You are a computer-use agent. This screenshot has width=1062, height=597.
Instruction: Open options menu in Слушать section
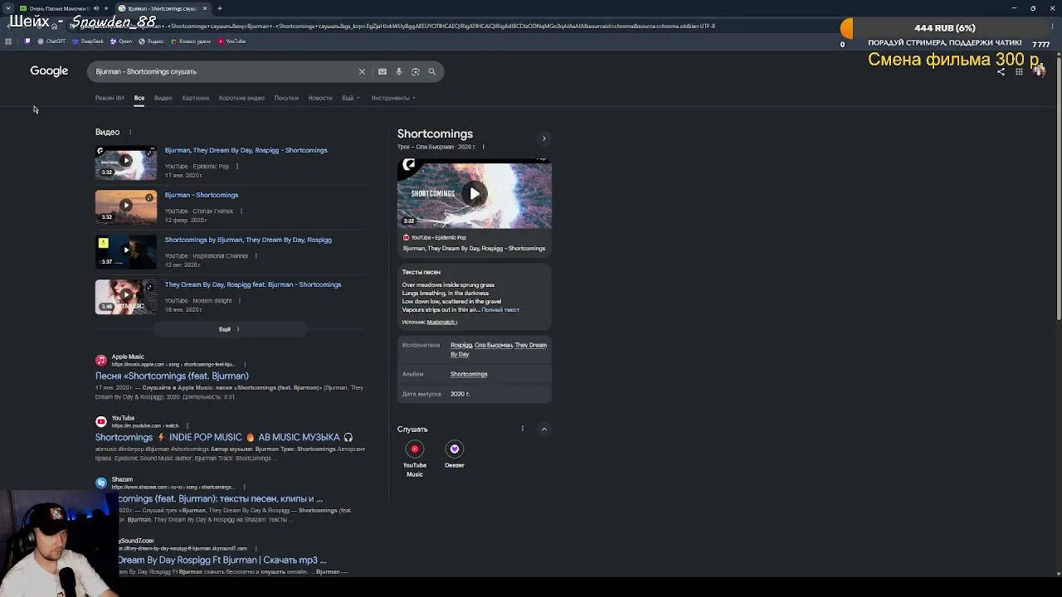(x=523, y=429)
